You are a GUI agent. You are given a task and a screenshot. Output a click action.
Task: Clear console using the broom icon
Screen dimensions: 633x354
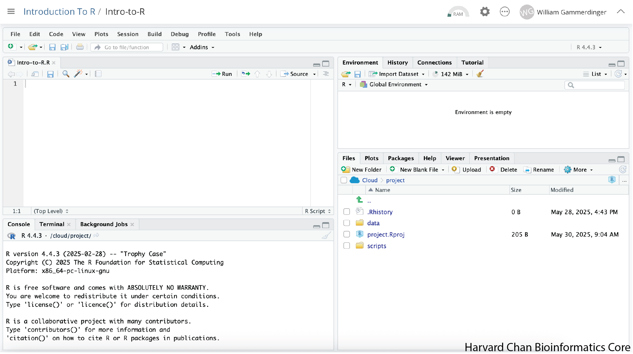click(x=326, y=236)
